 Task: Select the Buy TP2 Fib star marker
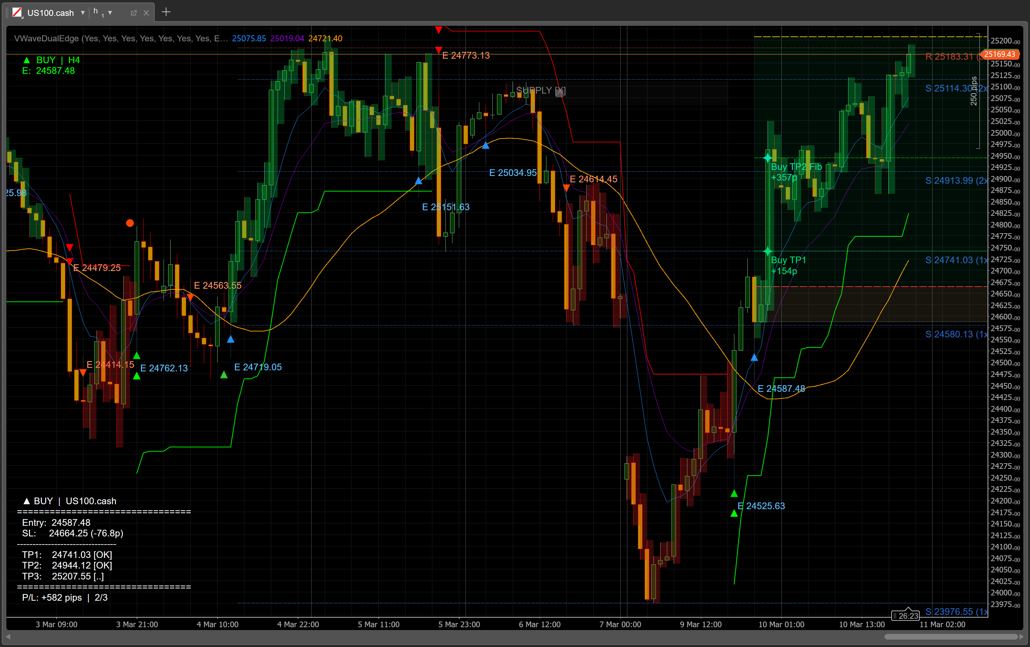(x=767, y=158)
